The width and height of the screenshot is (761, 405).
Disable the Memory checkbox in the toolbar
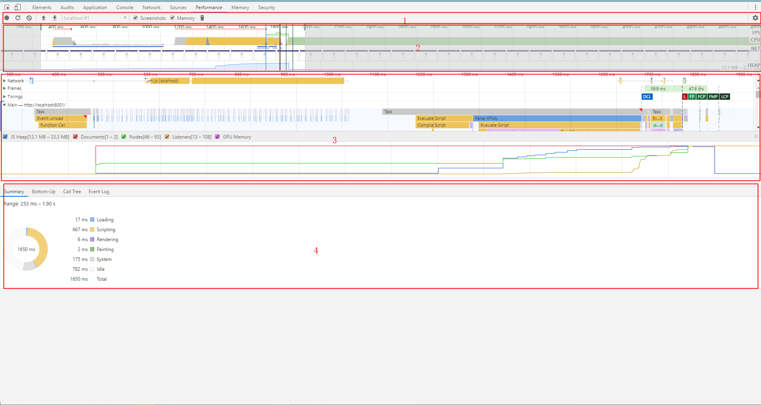[x=173, y=18]
